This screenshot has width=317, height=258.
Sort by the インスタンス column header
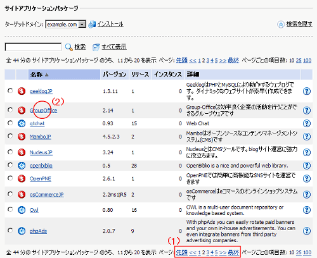tap(168, 75)
